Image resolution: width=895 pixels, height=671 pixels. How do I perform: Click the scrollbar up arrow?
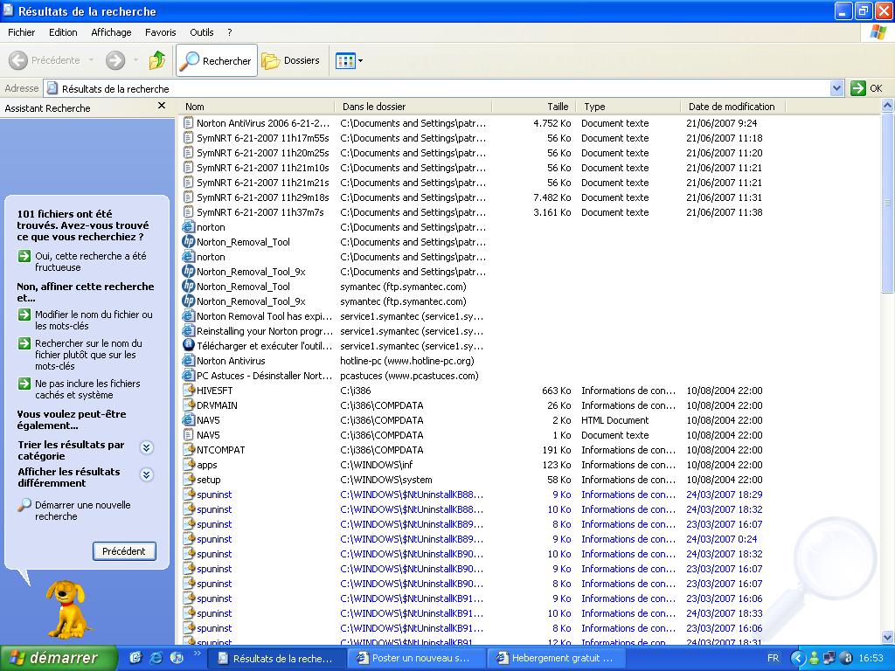(x=888, y=106)
